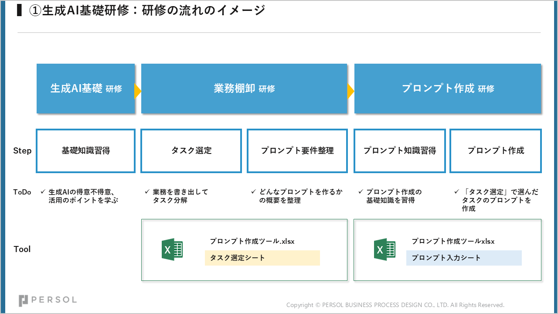Select the 業務棚卸 研修 blue header
This screenshot has width=558, height=314.
tap(244, 89)
